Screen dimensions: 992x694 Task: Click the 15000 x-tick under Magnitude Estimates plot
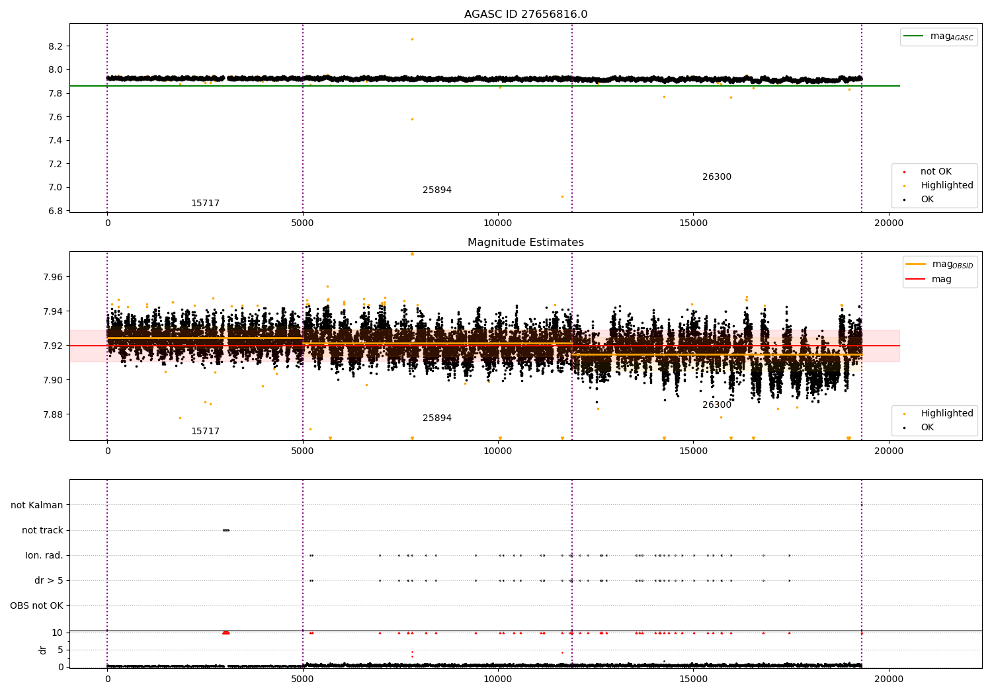(693, 451)
